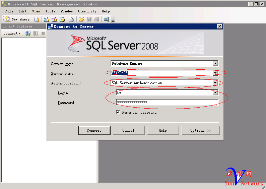Open the Activity Monitor icon

pos(106,19)
